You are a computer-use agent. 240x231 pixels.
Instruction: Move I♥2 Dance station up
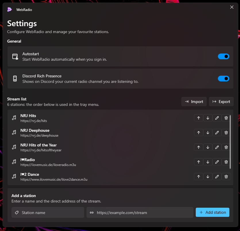[199, 177]
